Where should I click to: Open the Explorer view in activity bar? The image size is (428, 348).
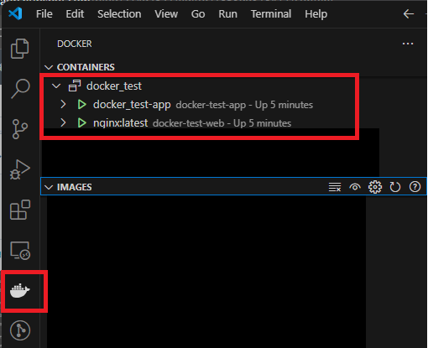click(x=19, y=49)
